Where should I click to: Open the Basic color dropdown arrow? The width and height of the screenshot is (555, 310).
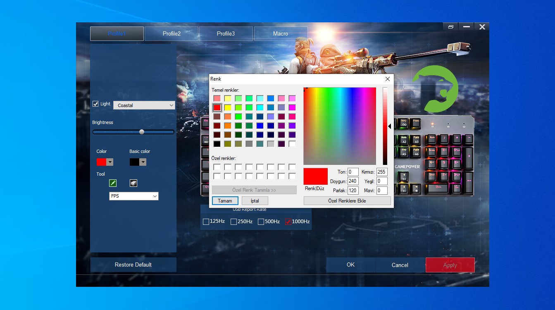pos(143,162)
